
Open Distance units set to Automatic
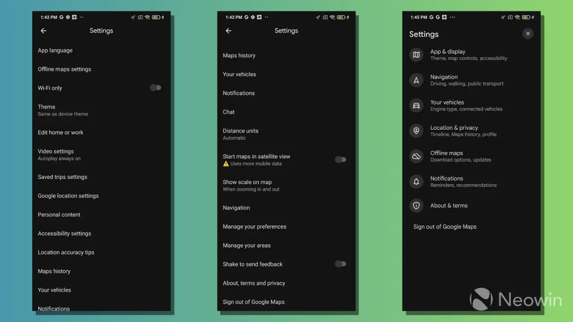[x=240, y=134]
